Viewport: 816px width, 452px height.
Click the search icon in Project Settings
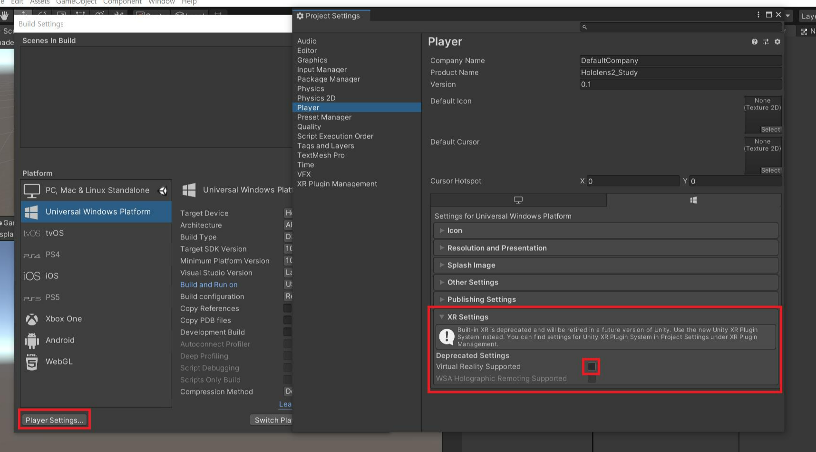pyautogui.click(x=584, y=27)
